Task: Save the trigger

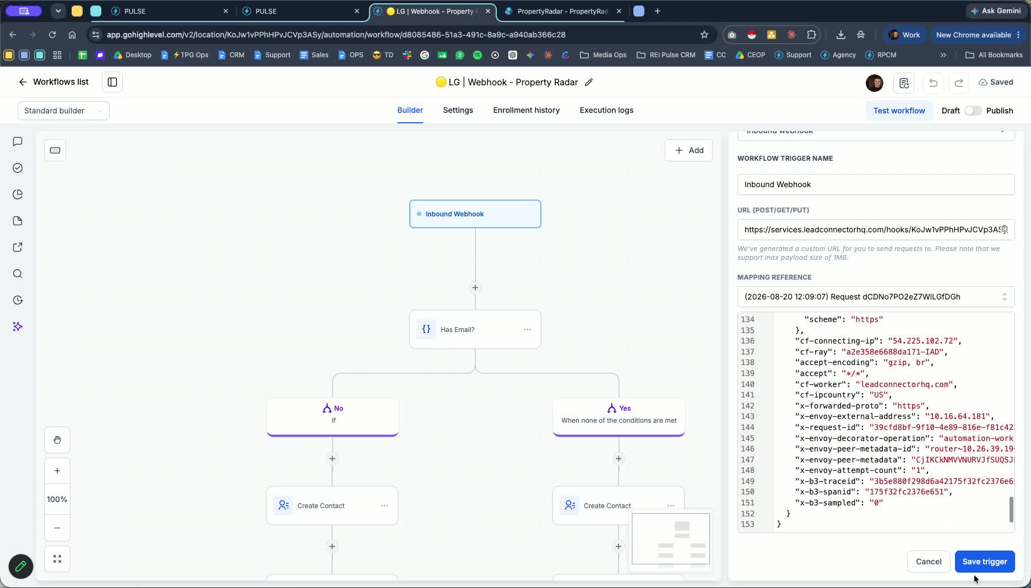Action: click(985, 562)
